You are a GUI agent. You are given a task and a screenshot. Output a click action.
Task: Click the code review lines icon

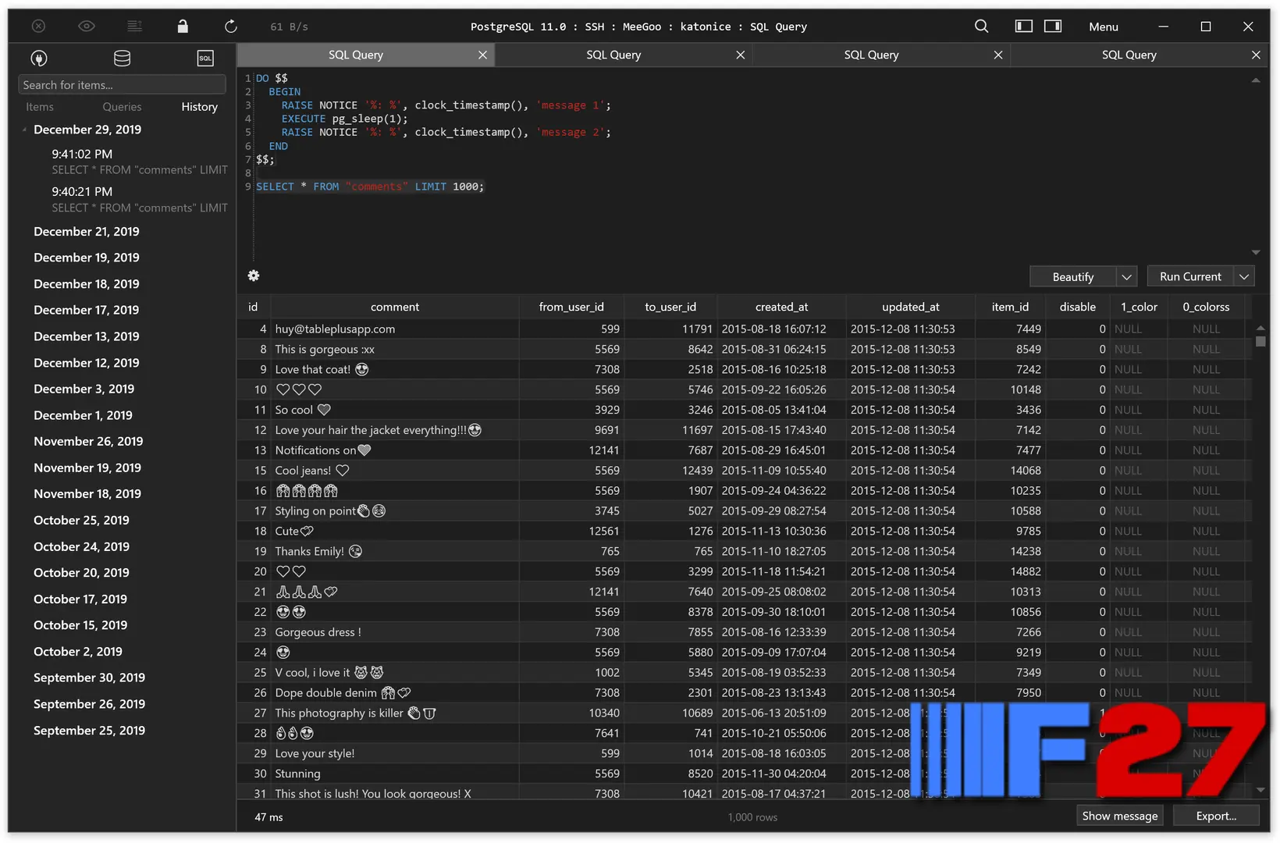[134, 26]
